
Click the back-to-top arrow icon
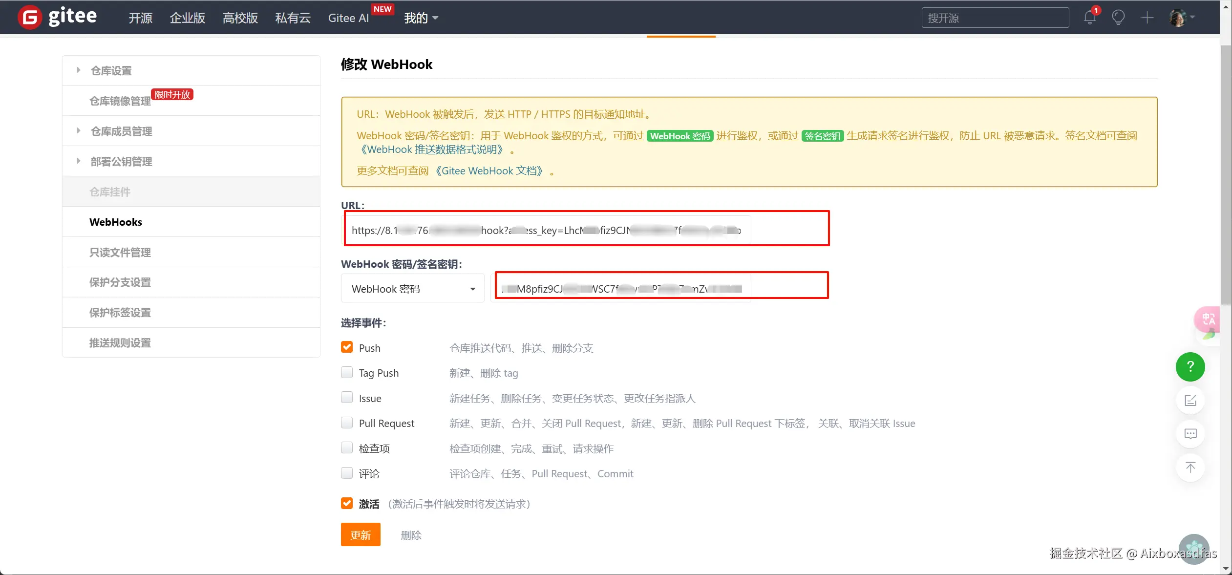(x=1190, y=468)
